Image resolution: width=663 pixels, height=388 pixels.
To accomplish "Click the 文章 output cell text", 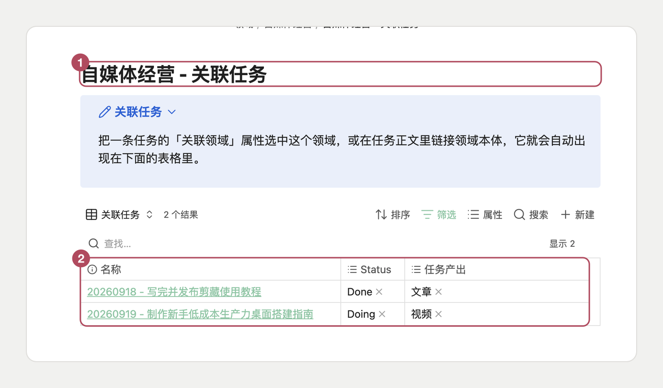I will pos(422,292).
